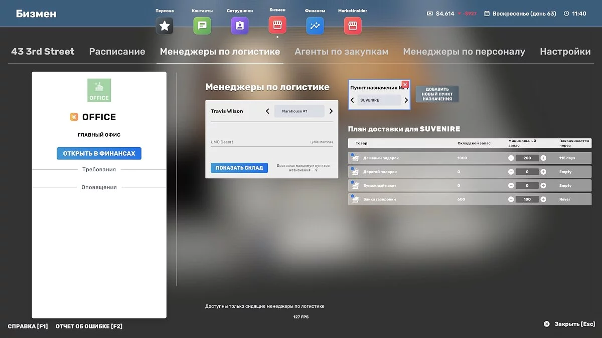Screen dimensions: 602x338
Task: Open the Менеджеры по персоналу tab
Action: tap(464, 52)
